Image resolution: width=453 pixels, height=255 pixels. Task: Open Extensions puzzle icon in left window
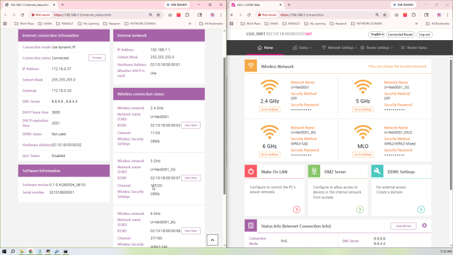187,15
